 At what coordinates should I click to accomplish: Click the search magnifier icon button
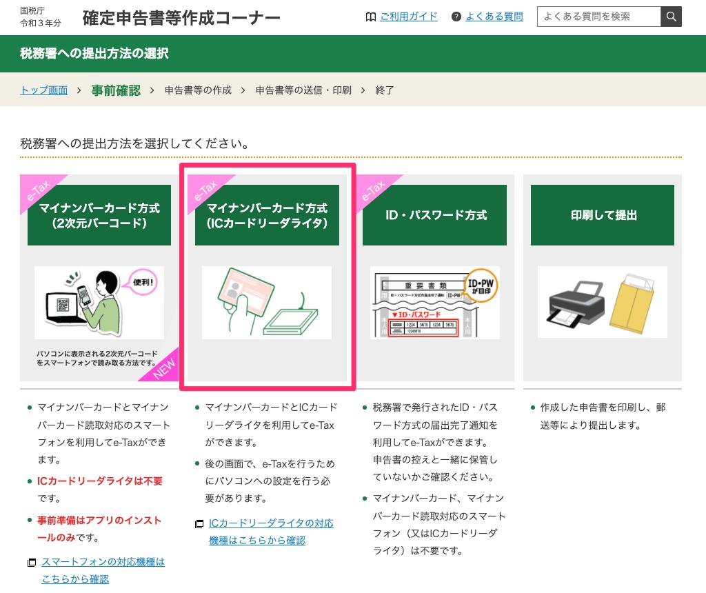[671, 17]
